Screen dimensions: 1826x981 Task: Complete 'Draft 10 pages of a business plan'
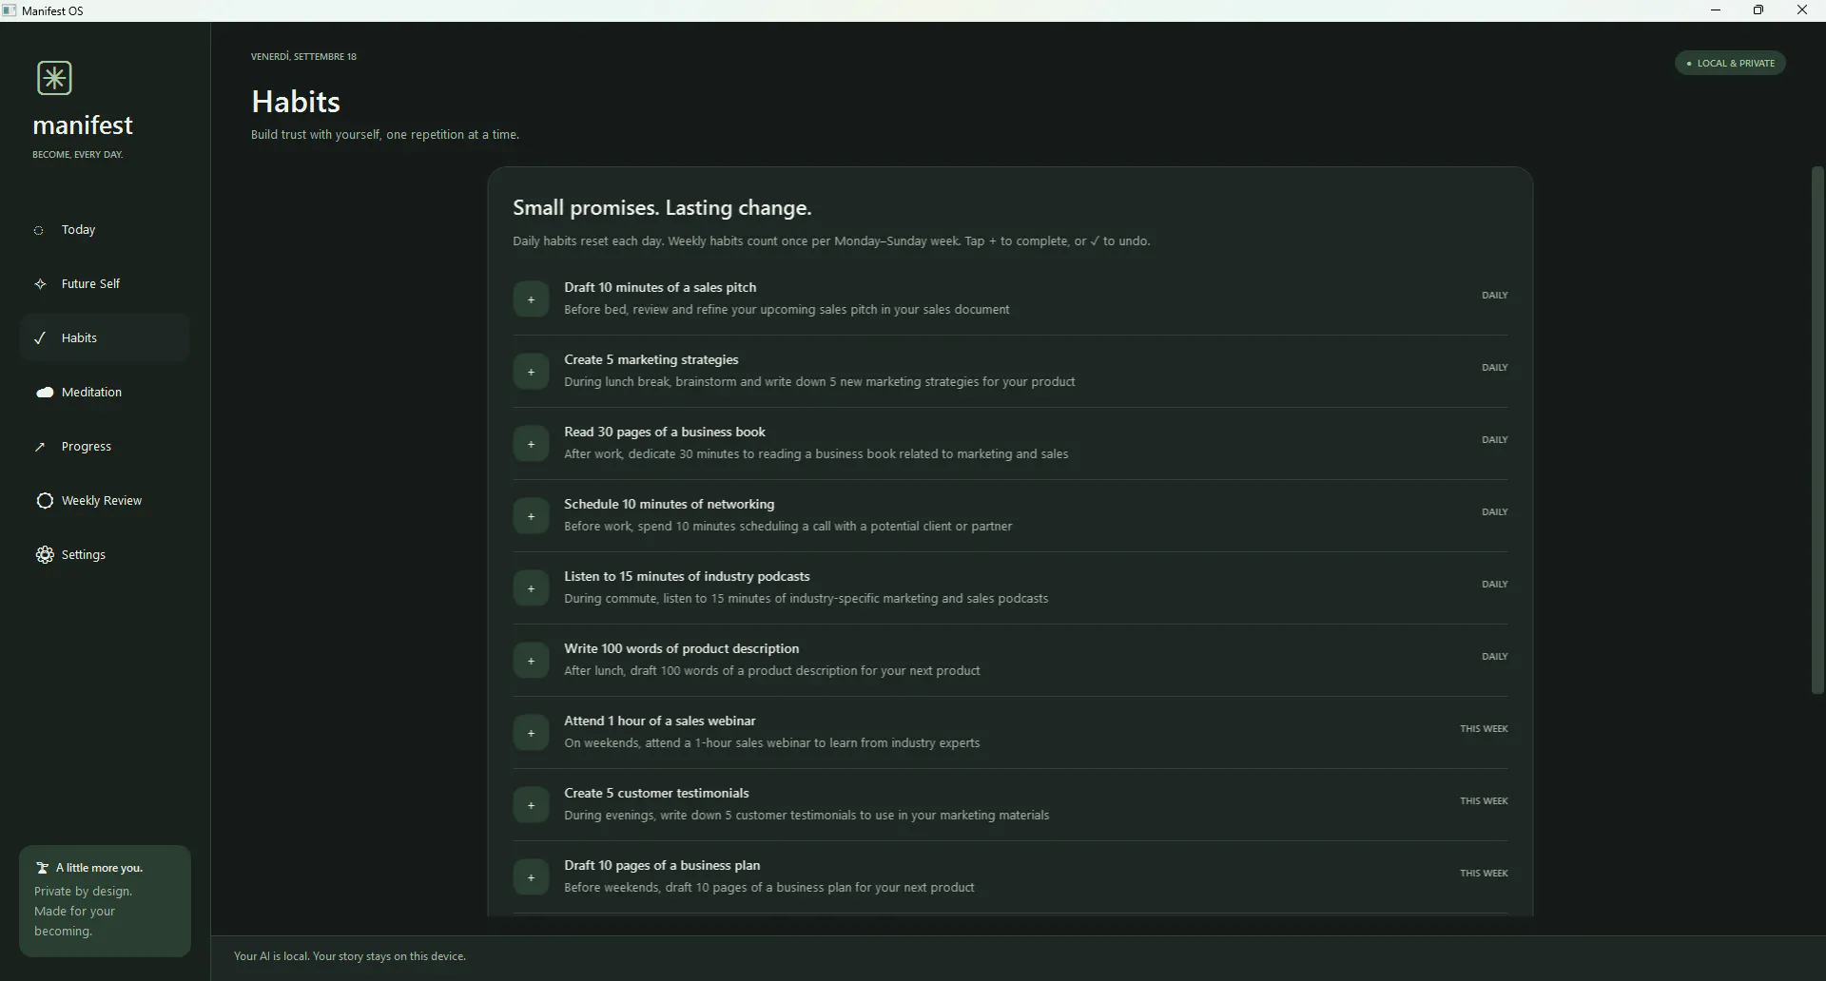click(x=531, y=876)
